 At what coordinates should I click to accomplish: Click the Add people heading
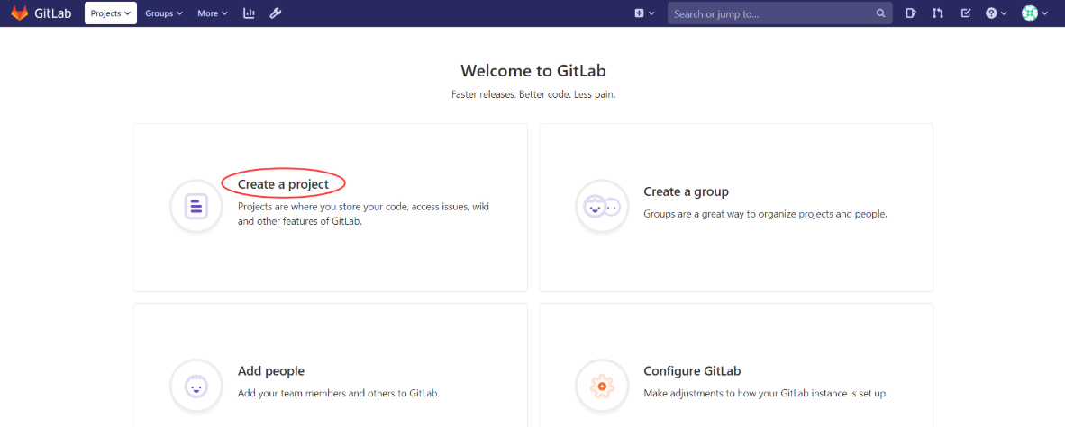pyautogui.click(x=271, y=370)
